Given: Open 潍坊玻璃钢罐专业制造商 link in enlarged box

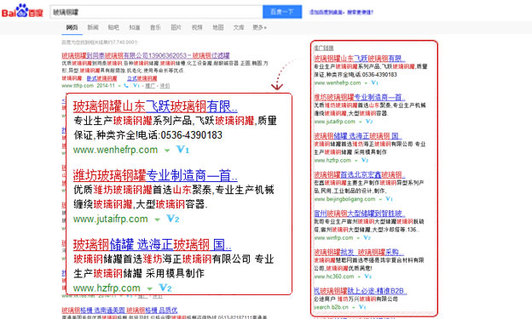Looking at the screenshot, I should tap(155, 175).
